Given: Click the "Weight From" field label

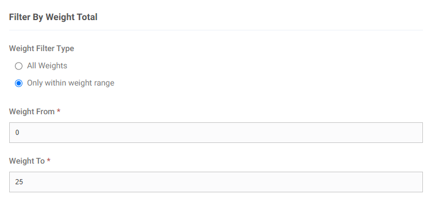Looking at the screenshot, I should click(32, 111).
